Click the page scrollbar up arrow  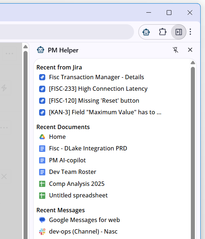pyautogui.click(x=25, y=47)
